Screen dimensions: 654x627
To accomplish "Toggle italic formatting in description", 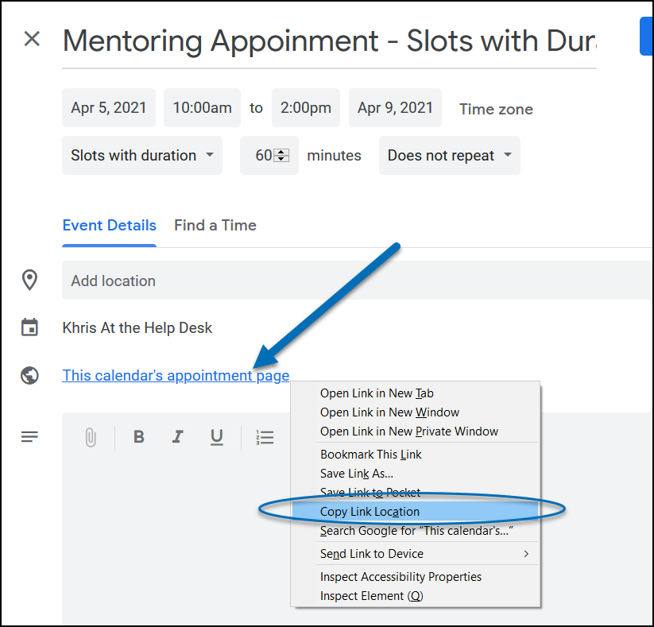I will [178, 437].
